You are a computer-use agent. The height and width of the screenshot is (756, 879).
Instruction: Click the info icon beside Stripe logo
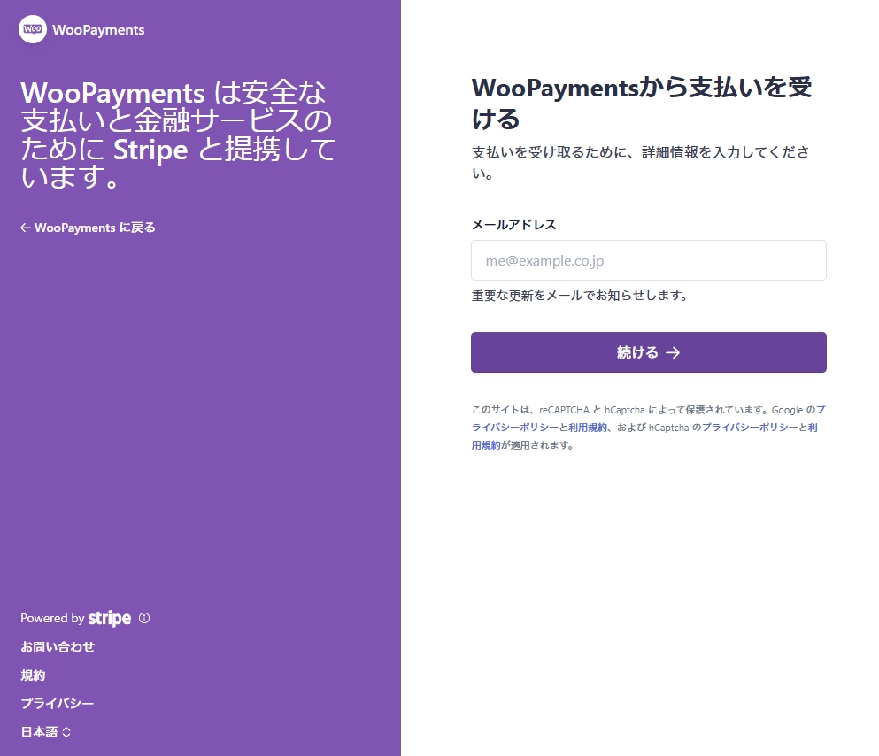click(x=144, y=618)
